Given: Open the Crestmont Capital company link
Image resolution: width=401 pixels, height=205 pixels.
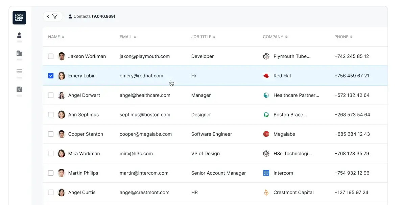Looking at the screenshot, I should [293, 193].
